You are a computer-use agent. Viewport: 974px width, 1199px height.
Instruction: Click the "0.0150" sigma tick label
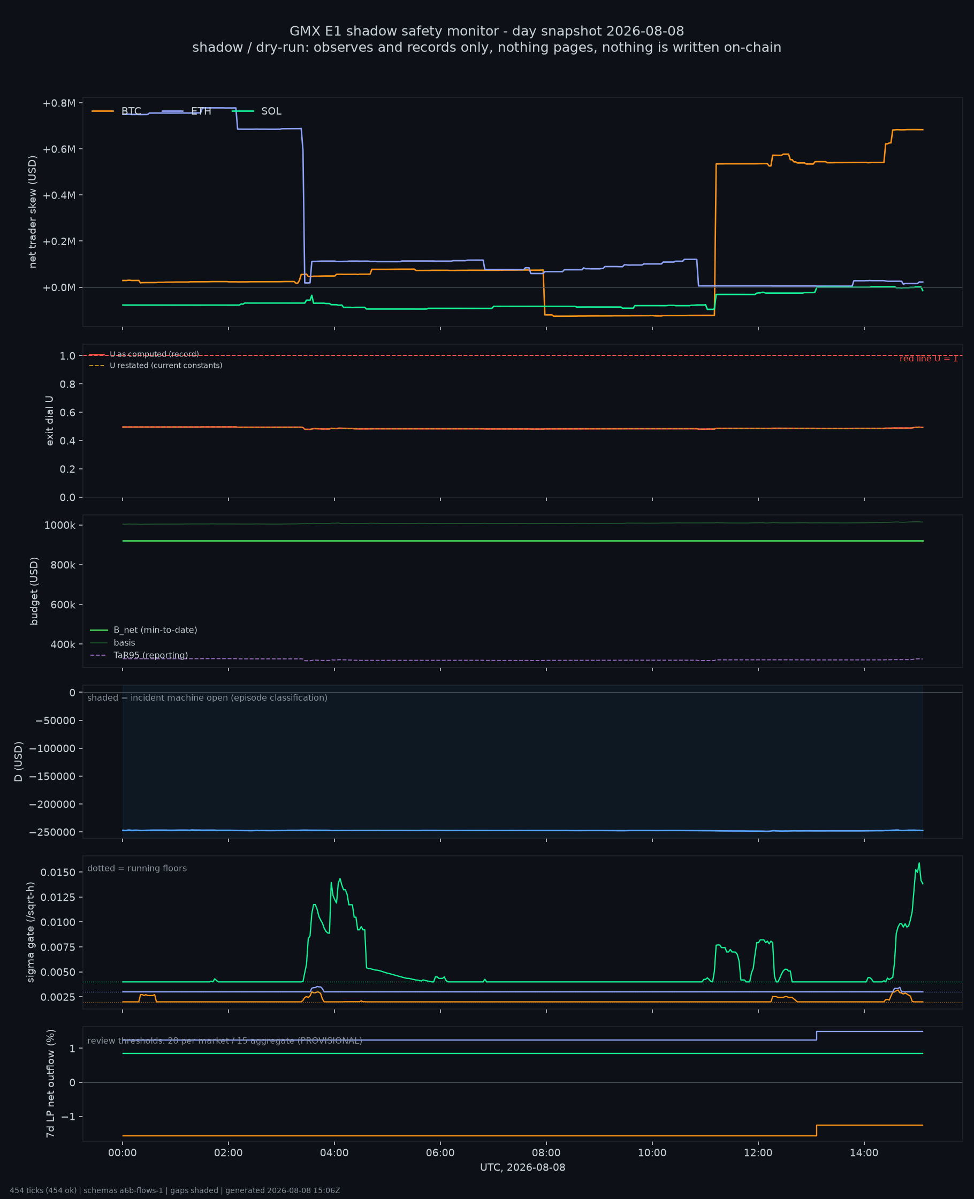(x=58, y=872)
